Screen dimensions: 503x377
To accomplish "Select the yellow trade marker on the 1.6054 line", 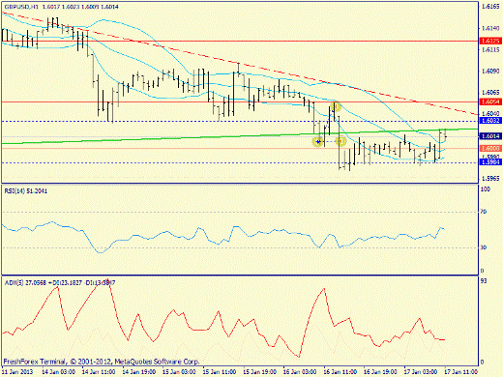I will click(x=336, y=106).
